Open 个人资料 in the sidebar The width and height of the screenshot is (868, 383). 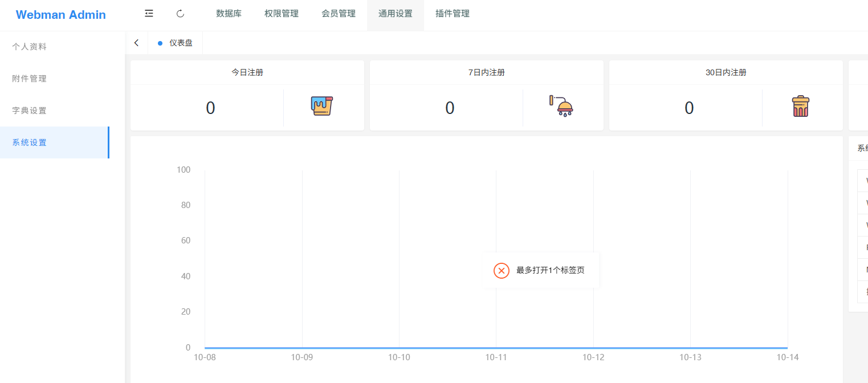coord(30,47)
